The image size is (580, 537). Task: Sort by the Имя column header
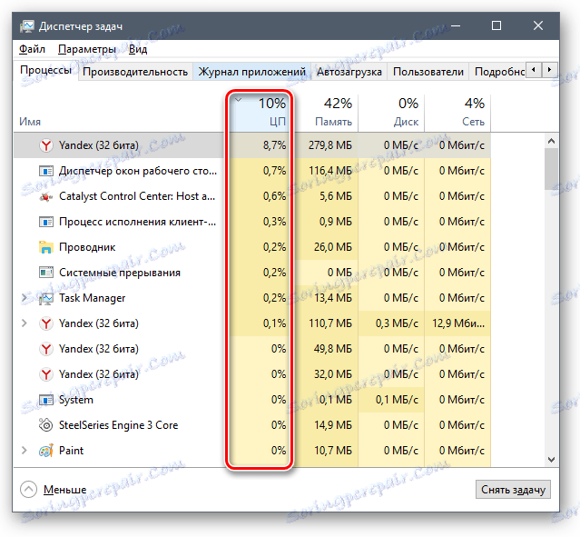pos(30,122)
